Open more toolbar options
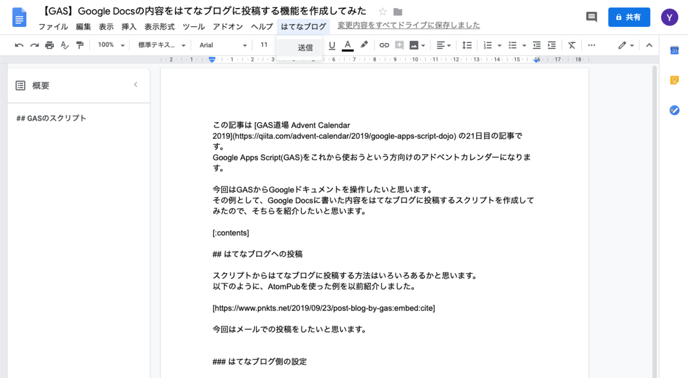688x378 pixels. (x=592, y=45)
